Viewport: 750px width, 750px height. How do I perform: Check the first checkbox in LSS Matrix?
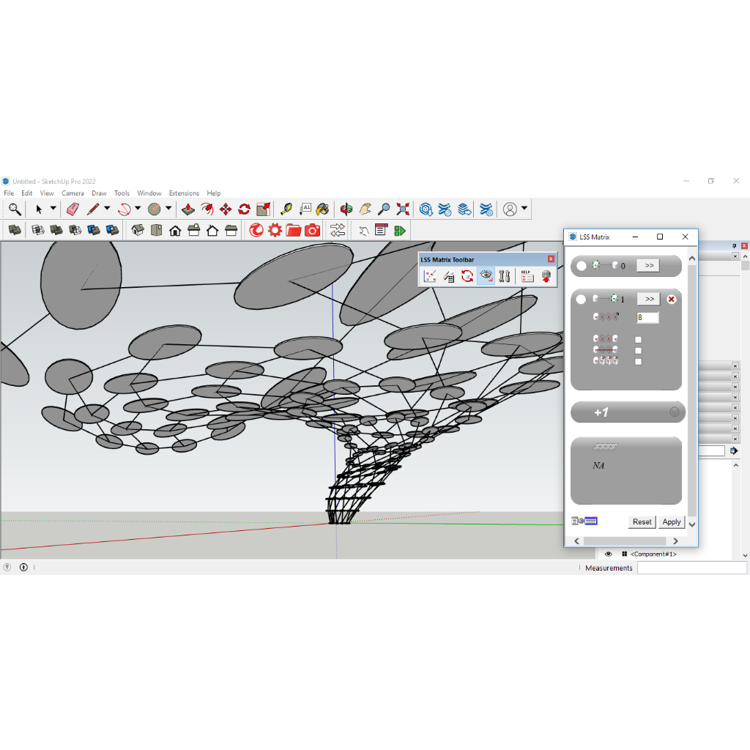(x=638, y=340)
